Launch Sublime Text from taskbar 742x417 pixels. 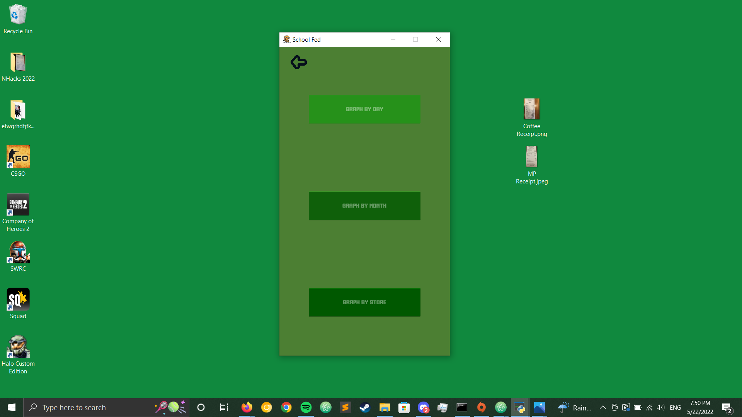pyautogui.click(x=345, y=407)
